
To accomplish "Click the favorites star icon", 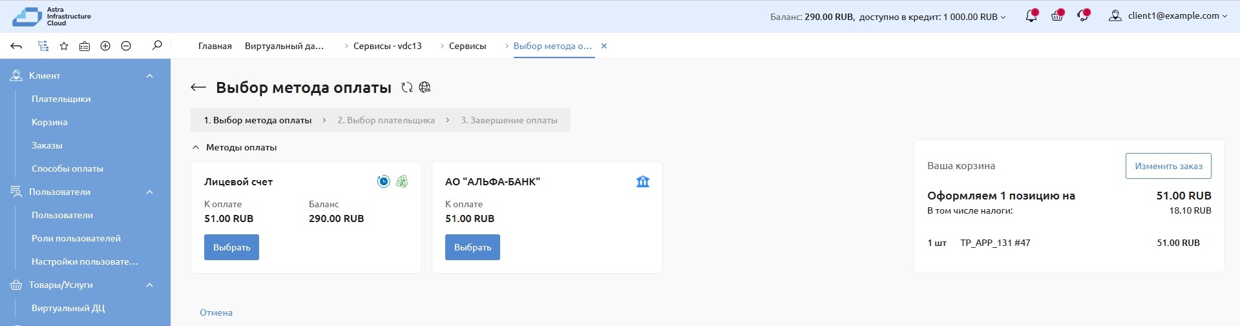I will coord(64,46).
